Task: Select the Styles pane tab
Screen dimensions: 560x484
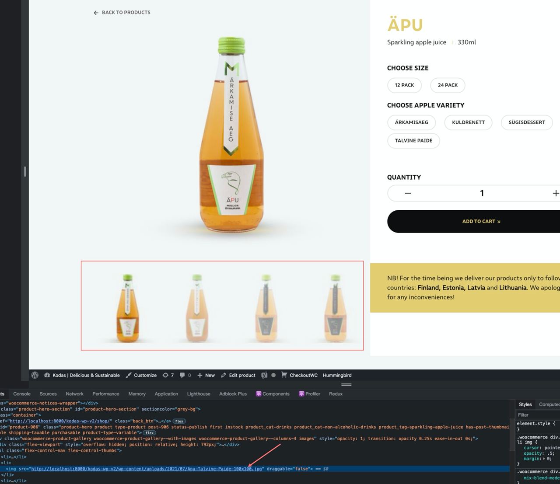Action: click(525, 404)
